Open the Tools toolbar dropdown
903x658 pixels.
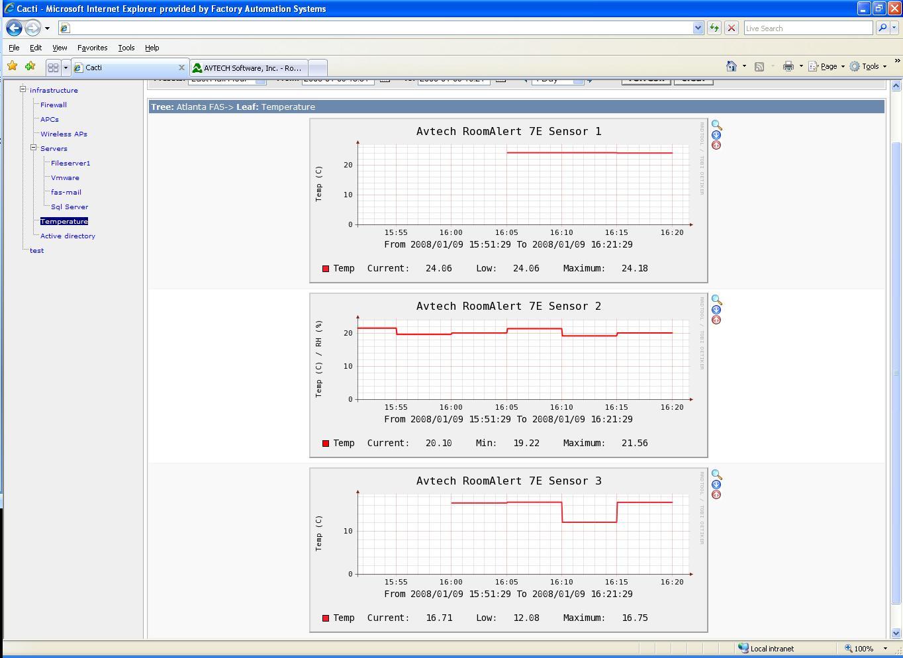(x=868, y=66)
